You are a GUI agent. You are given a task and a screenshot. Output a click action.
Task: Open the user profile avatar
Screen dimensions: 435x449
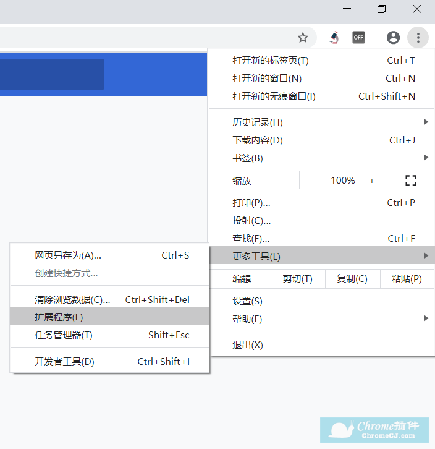click(393, 38)
